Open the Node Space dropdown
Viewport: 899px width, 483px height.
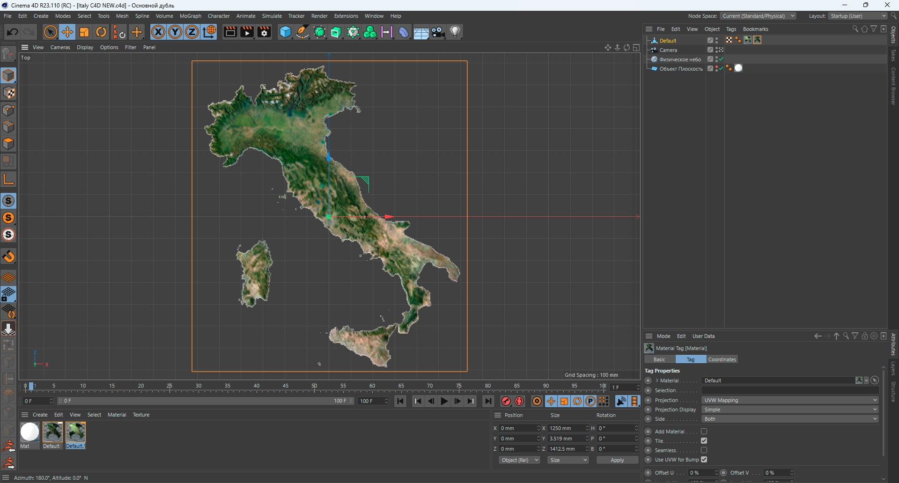pos(758,16)
